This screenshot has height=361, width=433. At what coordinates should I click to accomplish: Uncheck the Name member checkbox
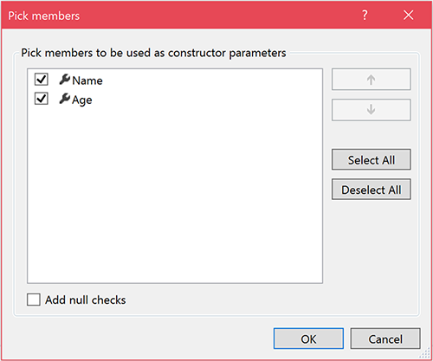click(42, 80)
